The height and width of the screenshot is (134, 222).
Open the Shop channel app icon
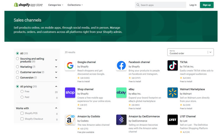coord(70,93)
